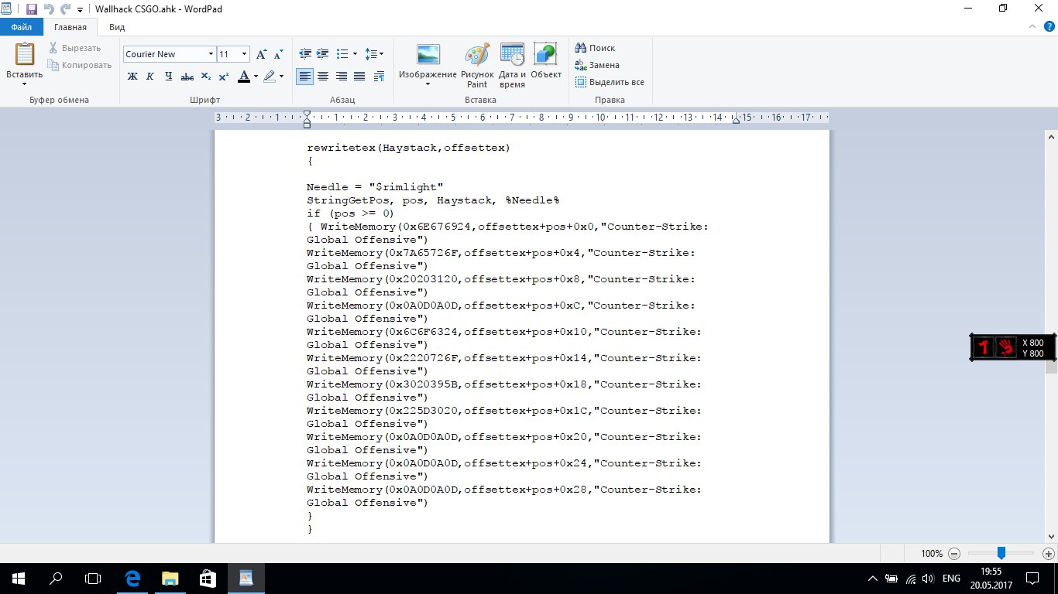Open the list style dropdown arrow

(x=355, y=54)
